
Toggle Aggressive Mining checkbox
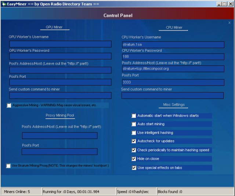pyautogui.click(x=9, y=105)
